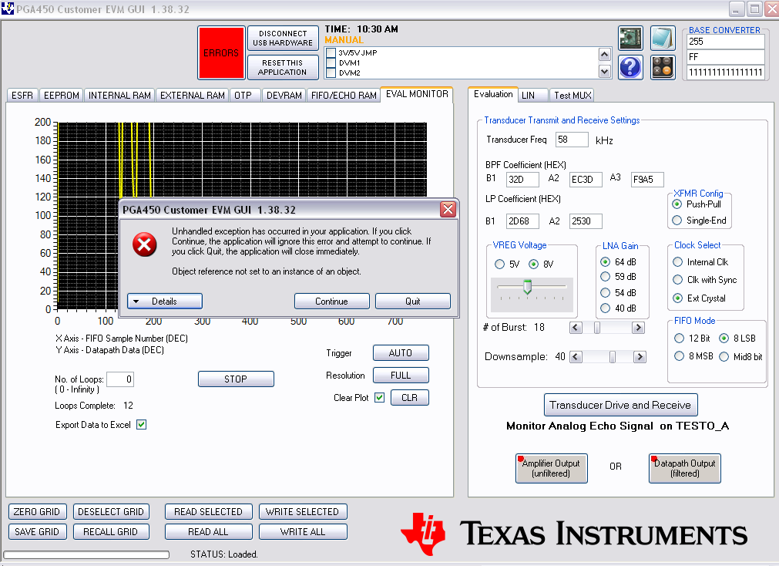The height and width of the screenshot is (566, 779).
Task: Click the Downsample slider thumb
Action: [x=613, y=356]
